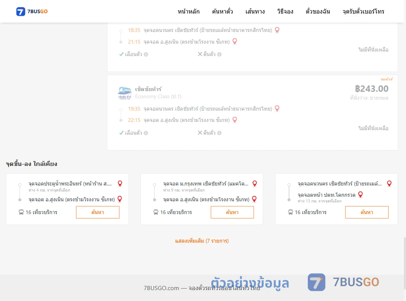This screenshot has width=406, height=301.
Task: Open the ค้นหาตั๋ว menu item
Action: 223,11
